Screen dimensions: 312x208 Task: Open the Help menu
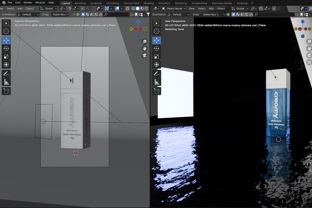(x=51, y=3)
